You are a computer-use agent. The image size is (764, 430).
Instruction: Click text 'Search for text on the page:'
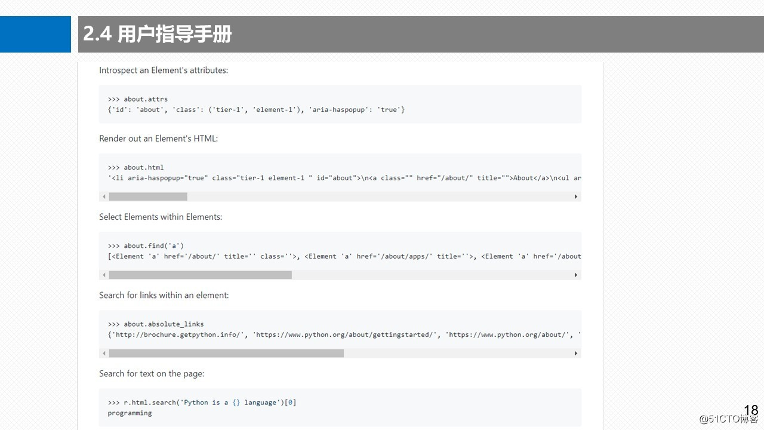152,374
